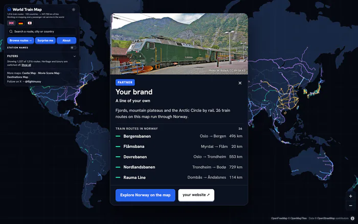Enable the Station Names switch
Screen dimensions: 358x224
[x=73, y=48]
